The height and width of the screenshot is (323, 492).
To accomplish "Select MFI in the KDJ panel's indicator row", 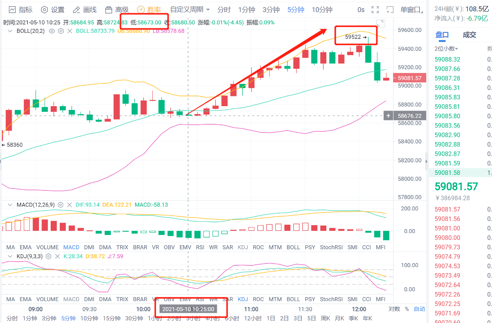I will [381, 299].
